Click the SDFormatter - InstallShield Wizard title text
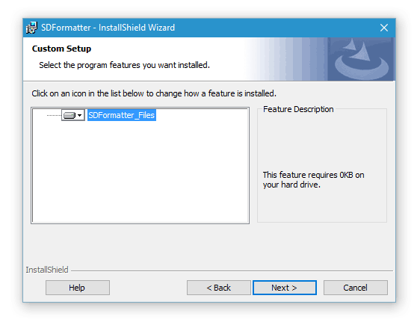This screenshot has width=417, height=328. click(x=108, y=28)
